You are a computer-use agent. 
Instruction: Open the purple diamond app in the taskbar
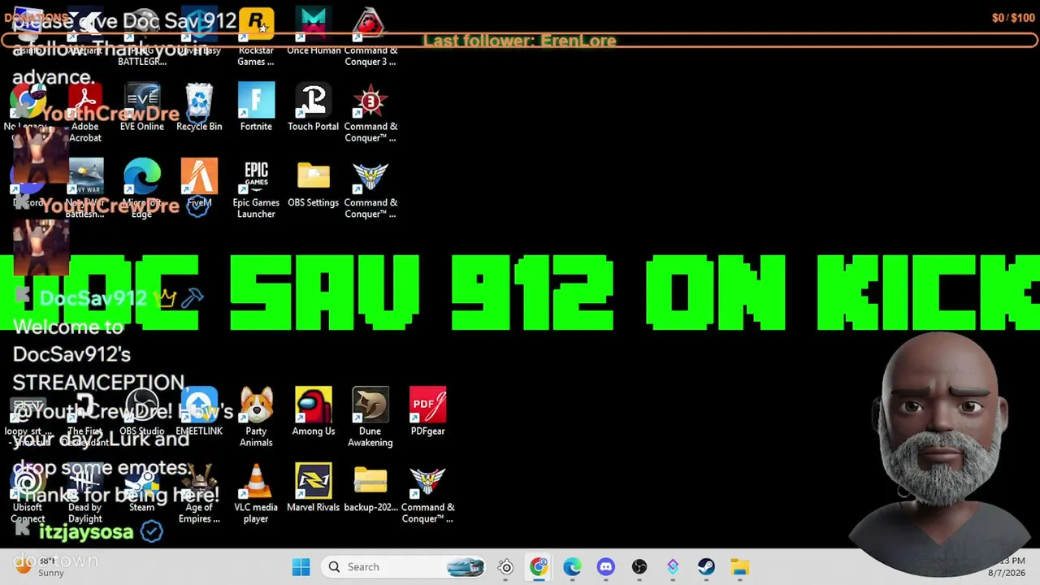pyautogui.click(x=673, y=567)
